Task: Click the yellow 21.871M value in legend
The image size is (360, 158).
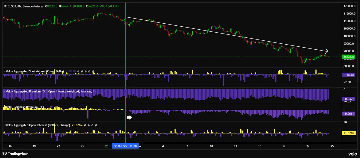Action: click(x=77, y=125)
